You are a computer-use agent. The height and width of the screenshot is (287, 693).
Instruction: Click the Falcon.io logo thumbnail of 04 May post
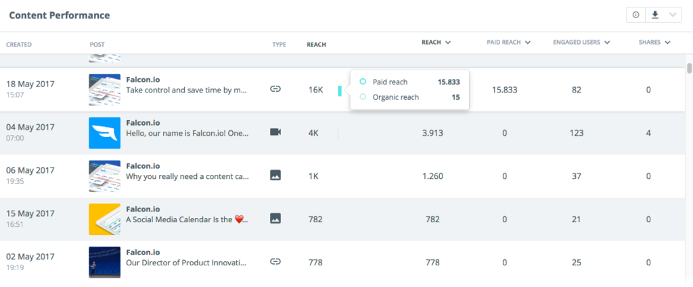click(104, 133)
